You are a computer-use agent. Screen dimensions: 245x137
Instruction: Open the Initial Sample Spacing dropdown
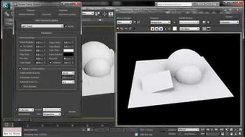(68, 73)
